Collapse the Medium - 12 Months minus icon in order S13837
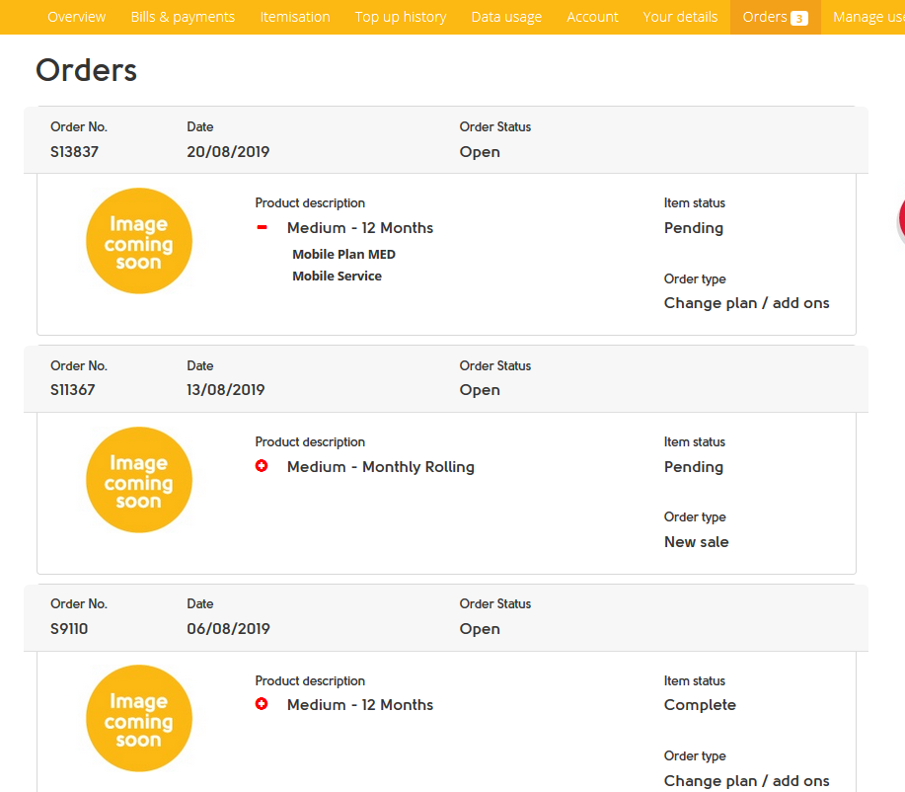The image size is (905, 792). pyautogui.click(x=262, y=227)
